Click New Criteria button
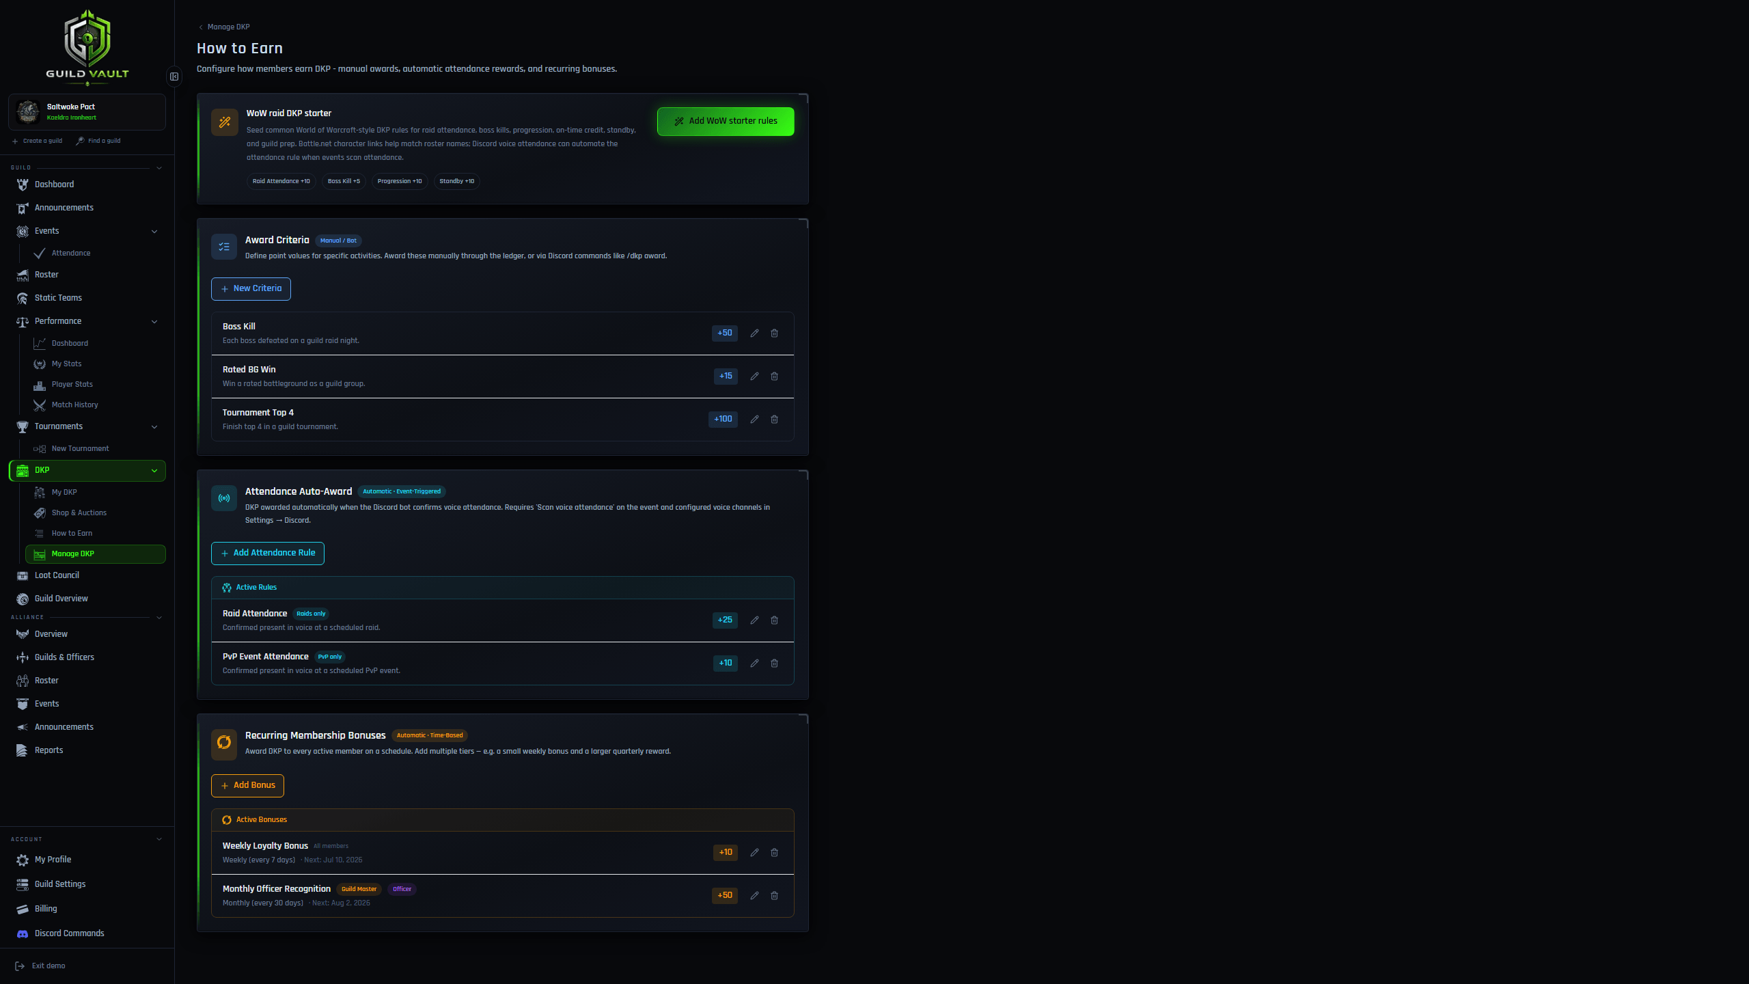 pos(251,289)
